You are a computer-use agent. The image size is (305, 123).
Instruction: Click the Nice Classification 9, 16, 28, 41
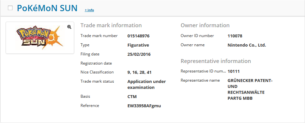tap(139, 72)
